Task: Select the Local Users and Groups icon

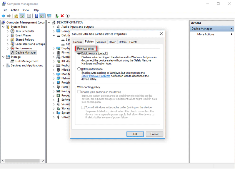Action: click(x=12, y=44)
